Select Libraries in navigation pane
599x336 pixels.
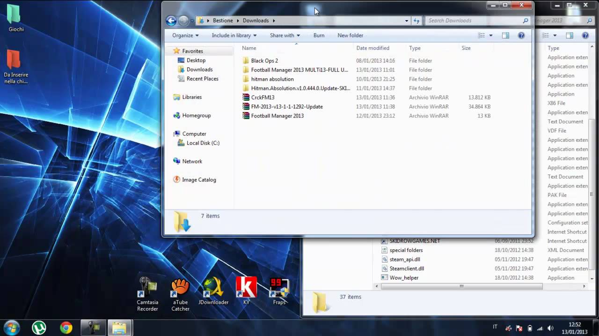point(192,97)
